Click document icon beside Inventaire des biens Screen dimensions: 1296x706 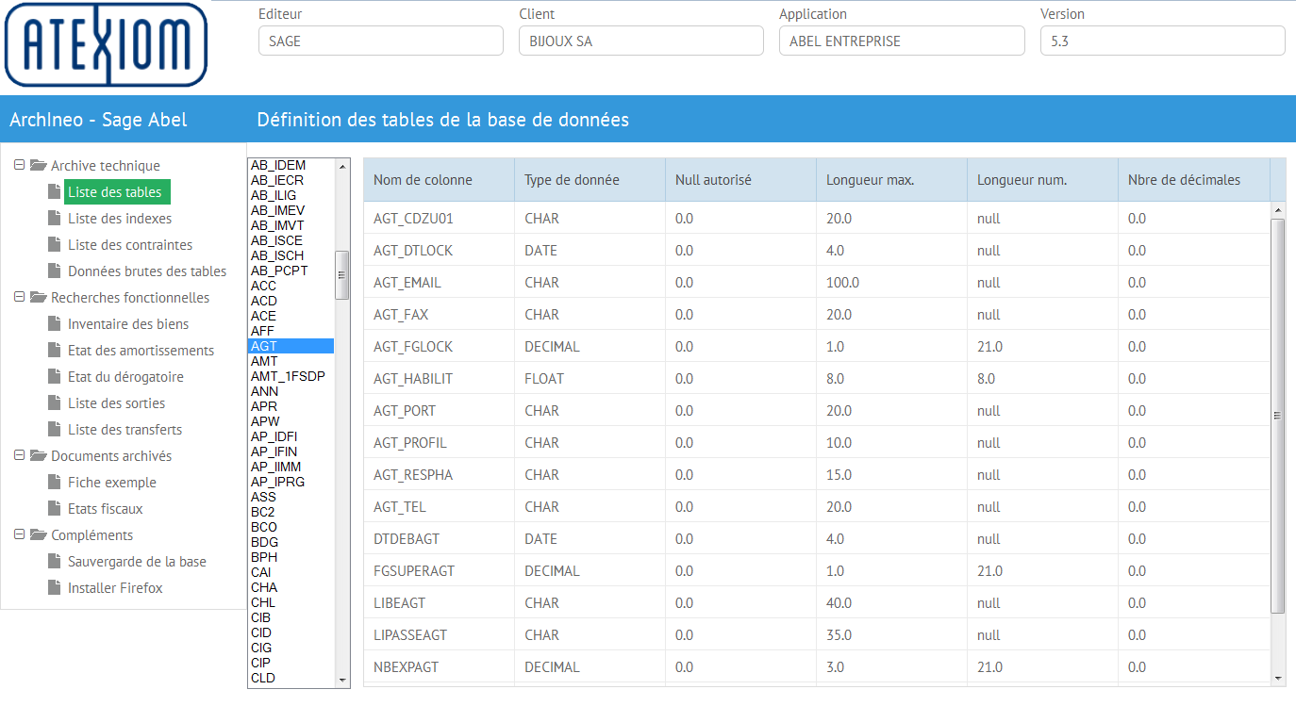pyautogui.click(x=54, y=323)
